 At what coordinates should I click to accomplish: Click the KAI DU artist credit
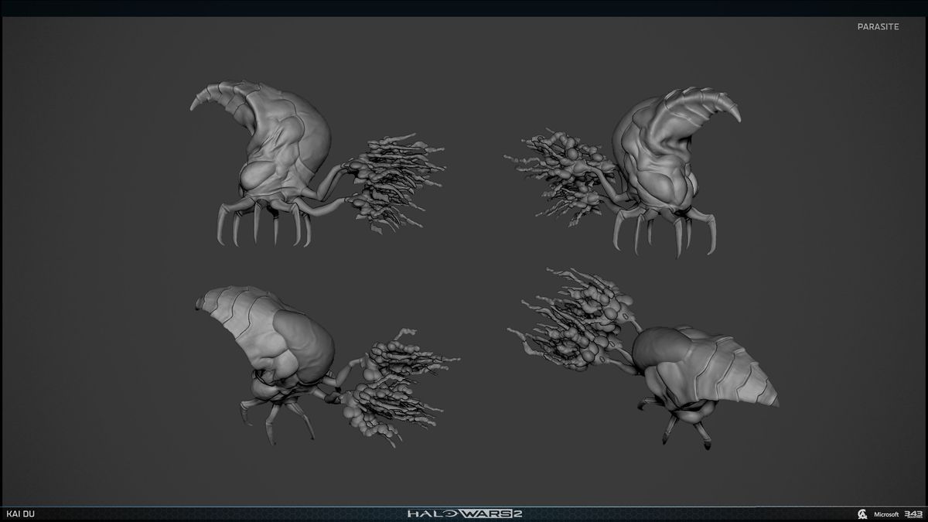pyautogui.click(x=19, y=513)
